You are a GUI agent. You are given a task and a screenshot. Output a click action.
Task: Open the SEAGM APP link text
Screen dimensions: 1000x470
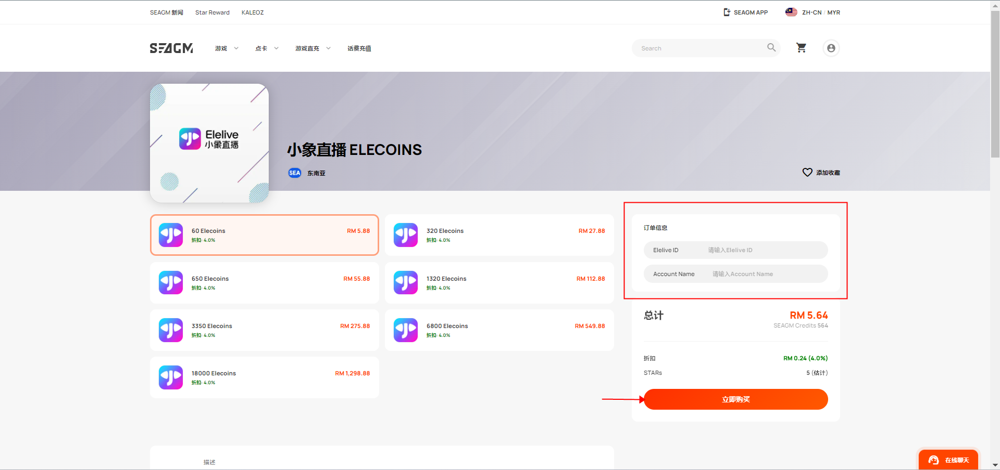pyautogui.click(x=751, y=12)
